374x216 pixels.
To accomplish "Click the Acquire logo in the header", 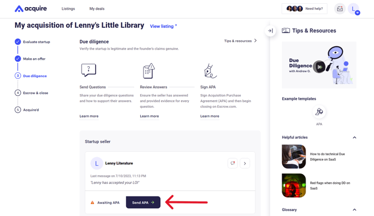I will click(31, 9).
